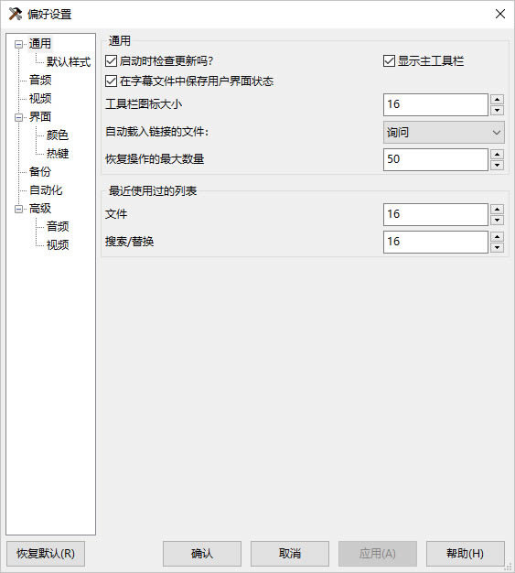Open the 自动载入链接的文件 dropdown

[444, 133]
